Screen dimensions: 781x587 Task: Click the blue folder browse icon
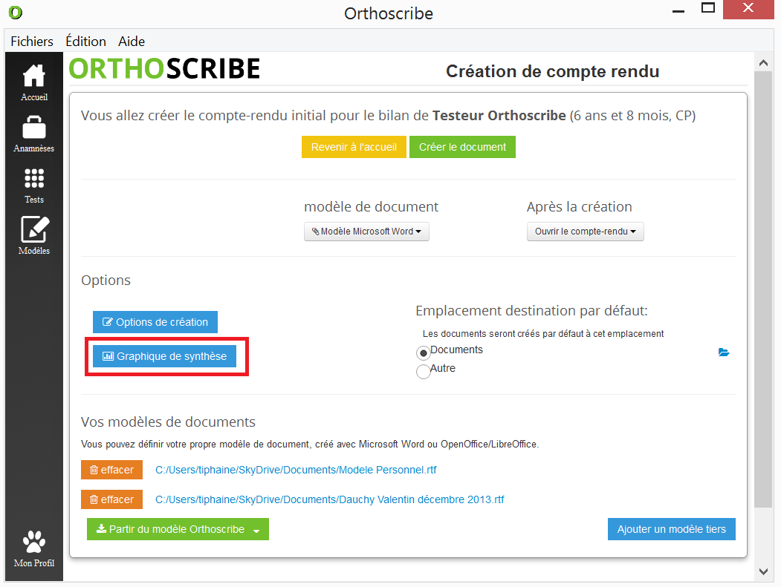(x=724, y=352)
